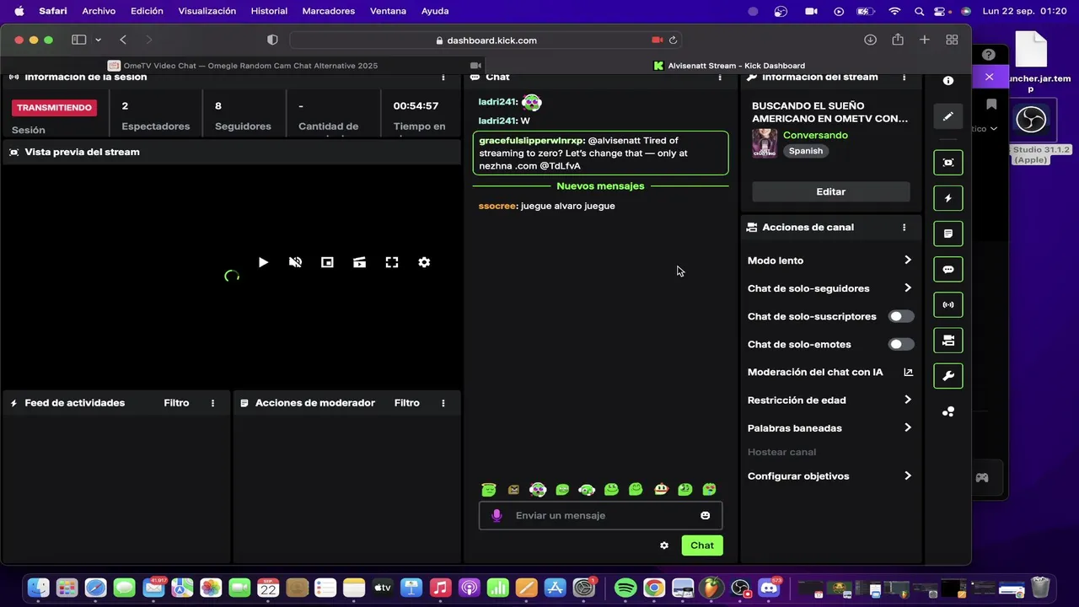Open the Historial menu
The height and width of the screenshot is (607, 1079).
pyautogui.click(x=269, y=11)
